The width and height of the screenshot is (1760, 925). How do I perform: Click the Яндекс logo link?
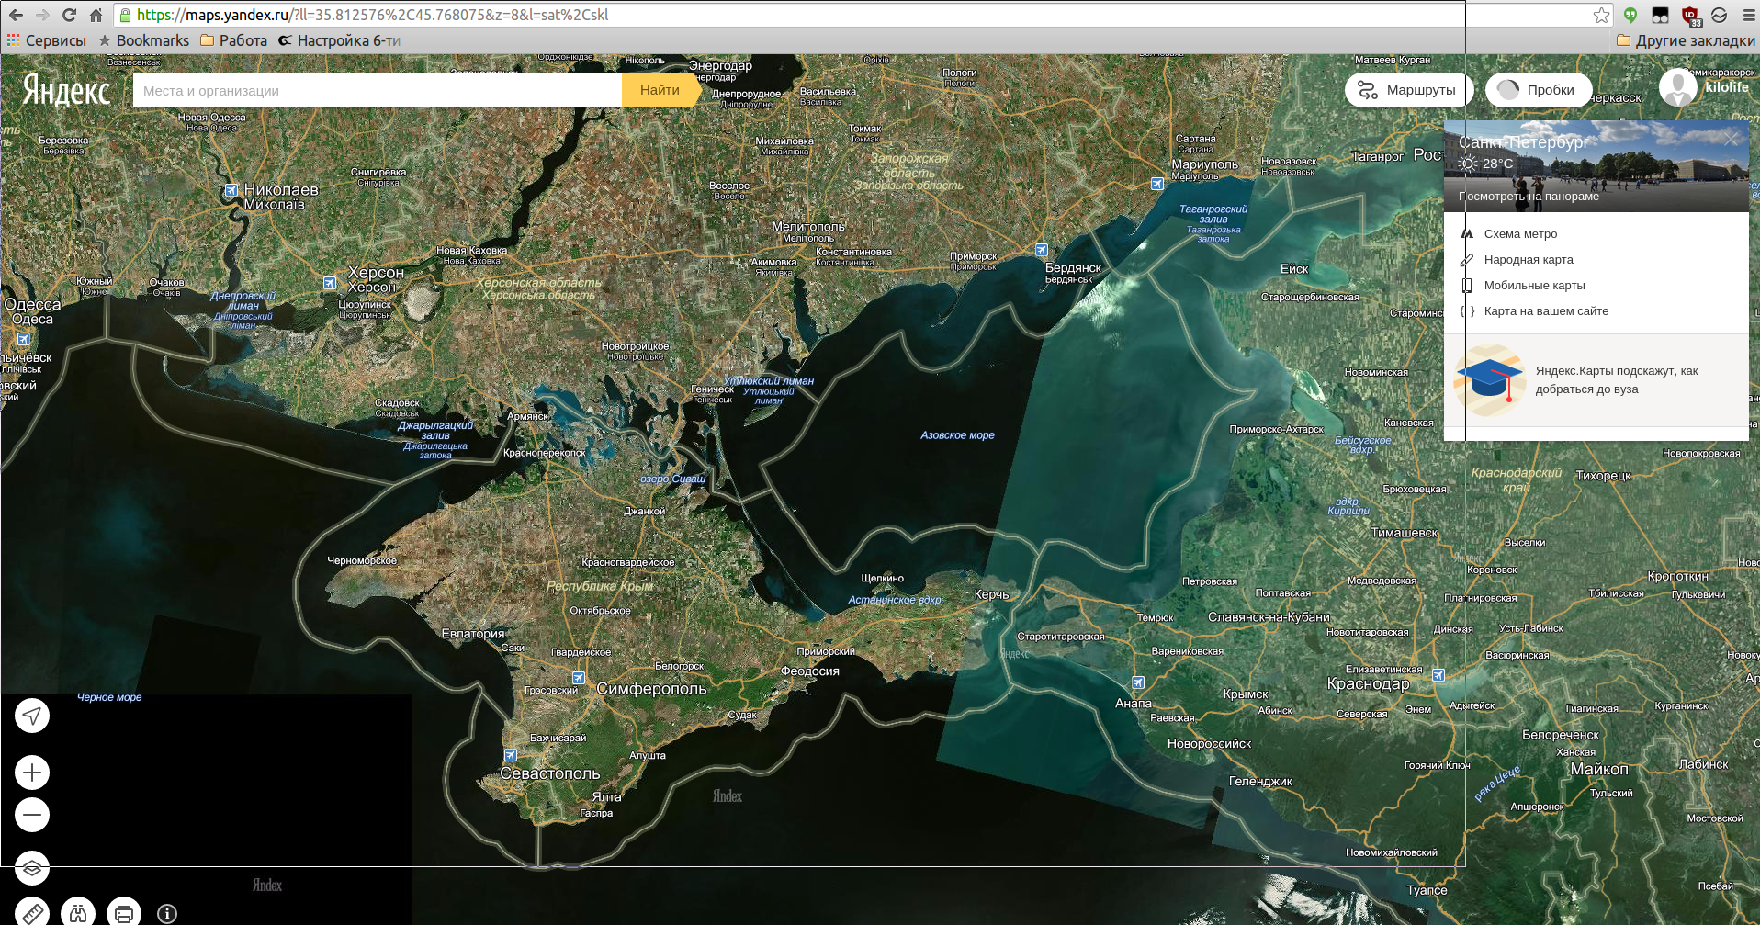coord(66,90)
